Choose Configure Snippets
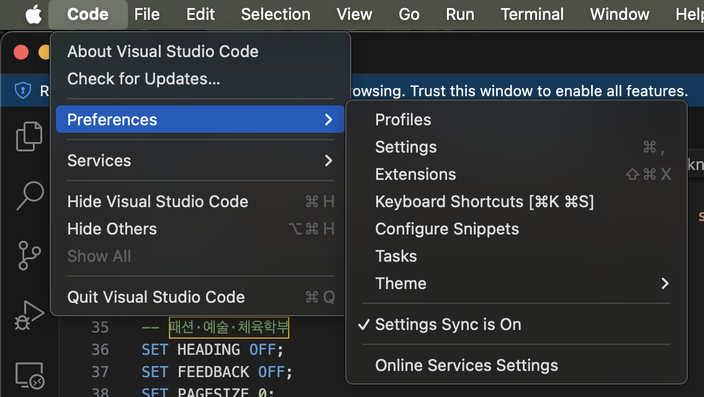Screen dimensions: 704x397 [x=517, y=230]
